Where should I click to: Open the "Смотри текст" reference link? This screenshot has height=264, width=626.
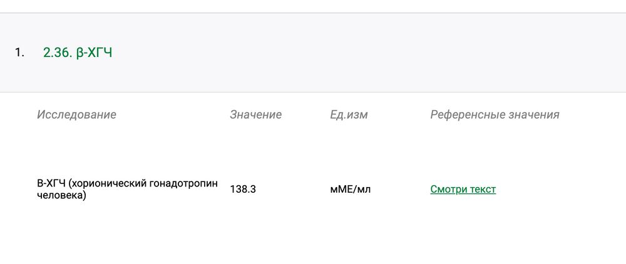click(x=463, y=189)
